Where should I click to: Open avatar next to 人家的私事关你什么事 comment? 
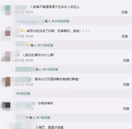(8, 56)
